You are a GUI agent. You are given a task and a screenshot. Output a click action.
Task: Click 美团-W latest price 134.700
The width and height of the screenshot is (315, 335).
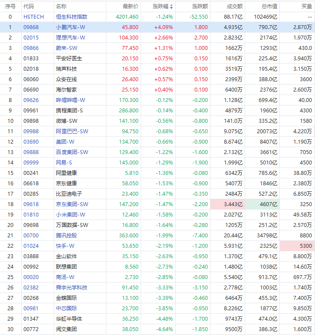click(128, 142)
